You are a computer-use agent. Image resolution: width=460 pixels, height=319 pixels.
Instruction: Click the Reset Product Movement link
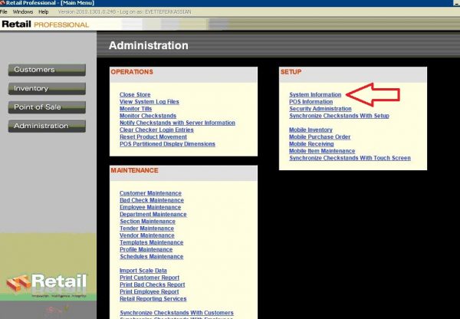pyautogui.click(x=153, y=136)
